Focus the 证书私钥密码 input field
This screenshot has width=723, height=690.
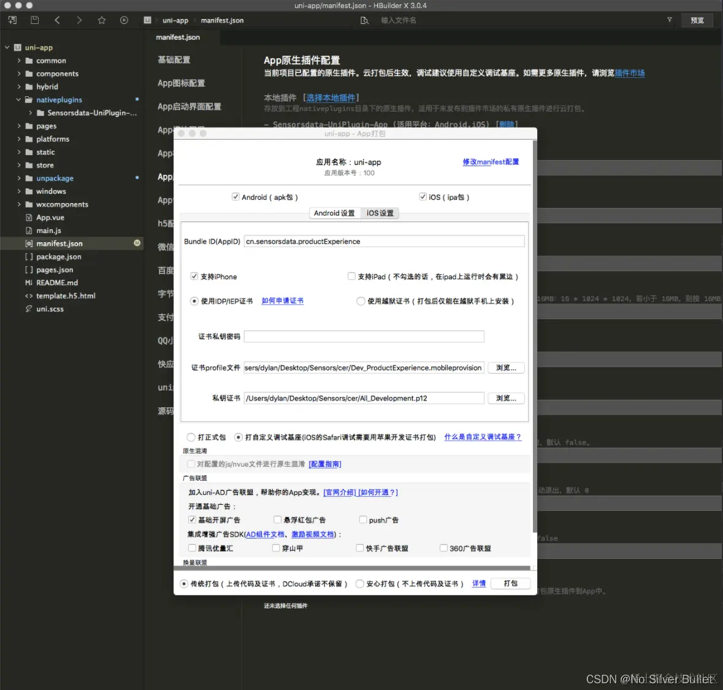(364, 337)
